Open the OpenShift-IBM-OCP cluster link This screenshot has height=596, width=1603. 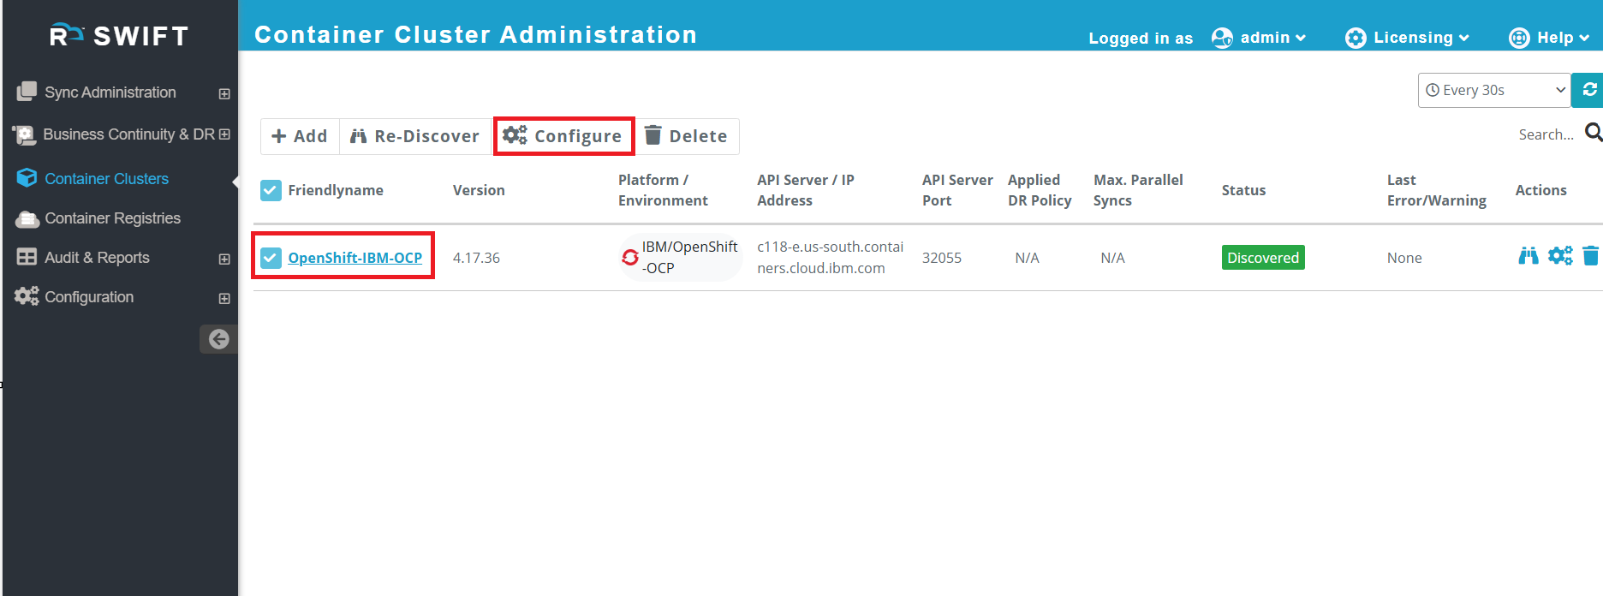355,258
